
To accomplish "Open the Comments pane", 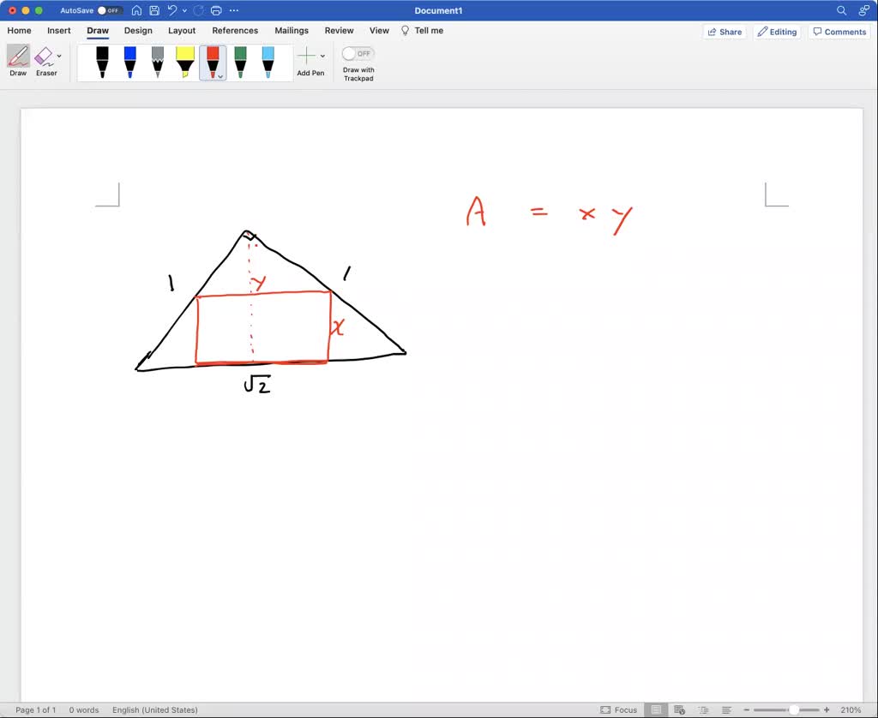I will pos(839,32).
